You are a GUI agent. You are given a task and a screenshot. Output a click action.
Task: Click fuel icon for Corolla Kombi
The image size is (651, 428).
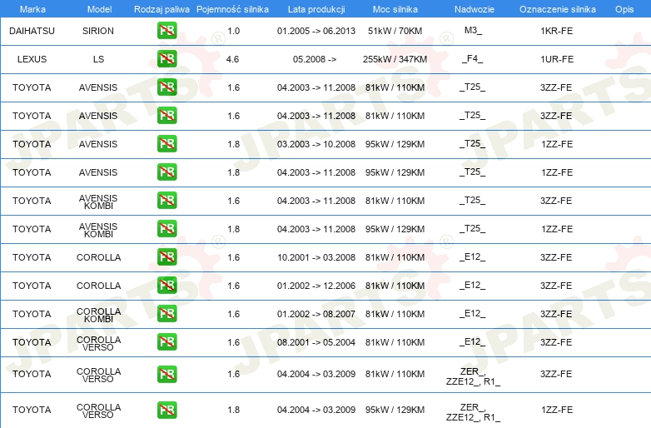pos(166,313)
